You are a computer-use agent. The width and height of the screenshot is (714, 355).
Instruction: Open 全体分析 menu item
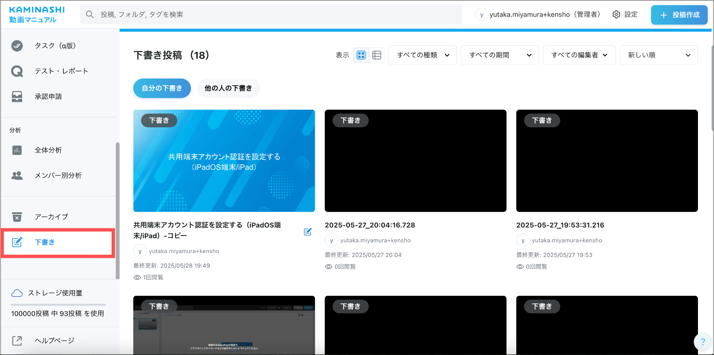click(x=58, y=150)
